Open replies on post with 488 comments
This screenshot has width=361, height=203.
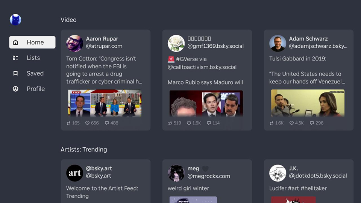[111, 123]
